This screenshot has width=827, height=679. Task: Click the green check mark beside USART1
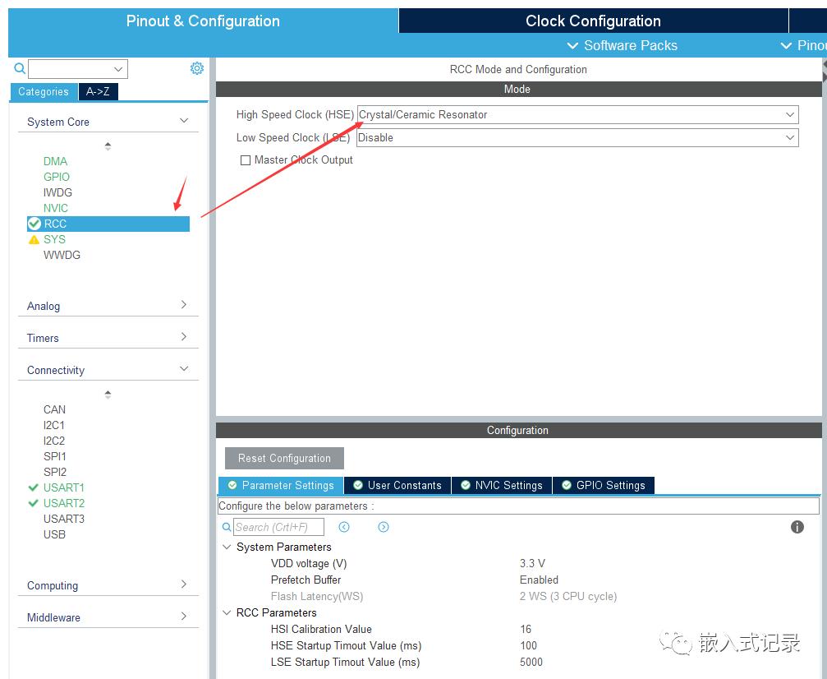pyautogui.click(x=33, y=487)
